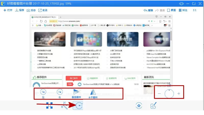Select the magic wand enhance tool
Screen dimensions: 204x115
(x=64, y=105)
